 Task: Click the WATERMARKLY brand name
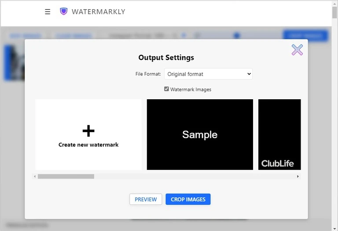98,11
